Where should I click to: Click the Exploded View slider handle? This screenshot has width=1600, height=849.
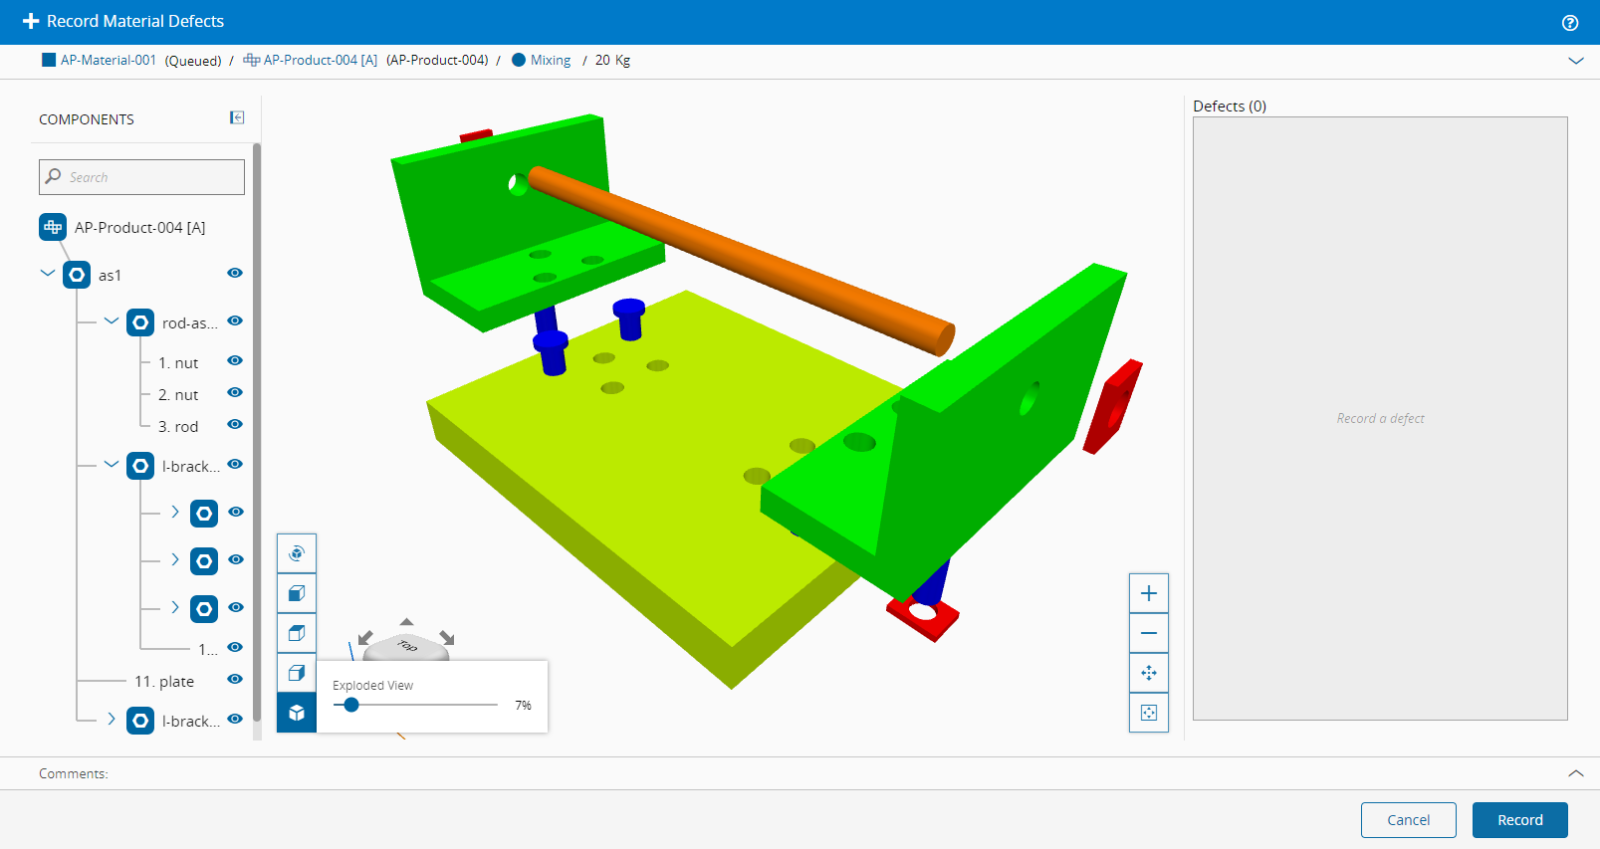coord(351,705)
